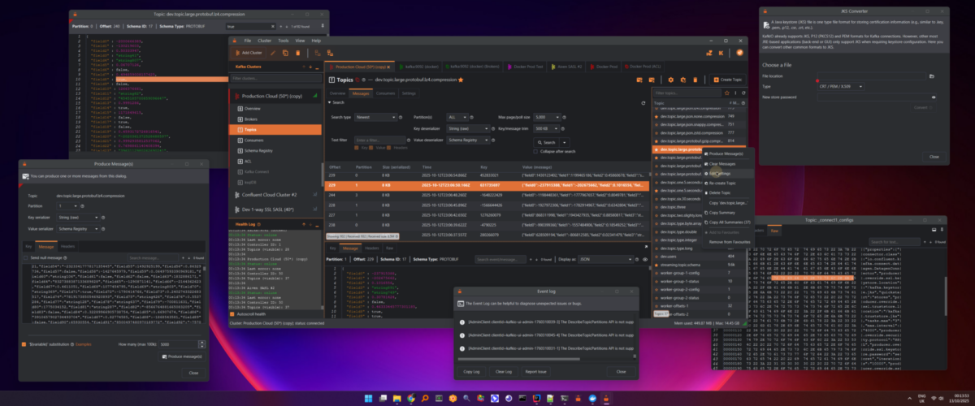Image resolution: width=975 pixels, height=406 pixels.
Task: Open the Cluster menu
Action: pyautogui.click(x=263, y=40)
